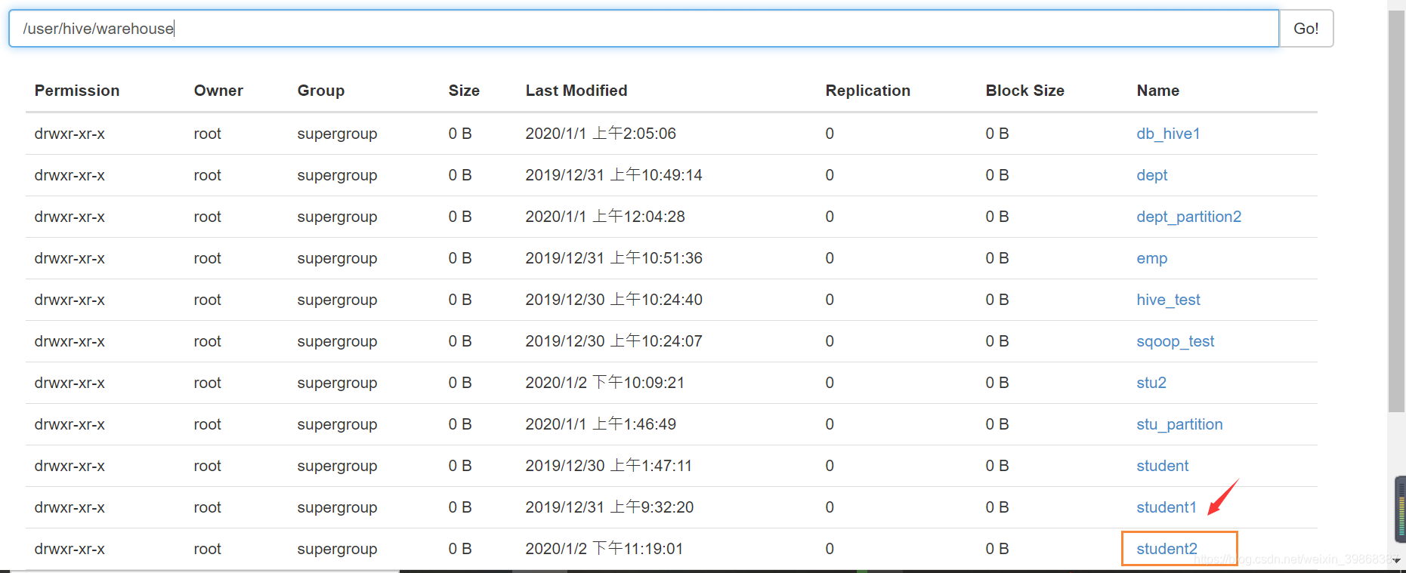
Task: Open the student1 directory link
Action: point(1167,507)
